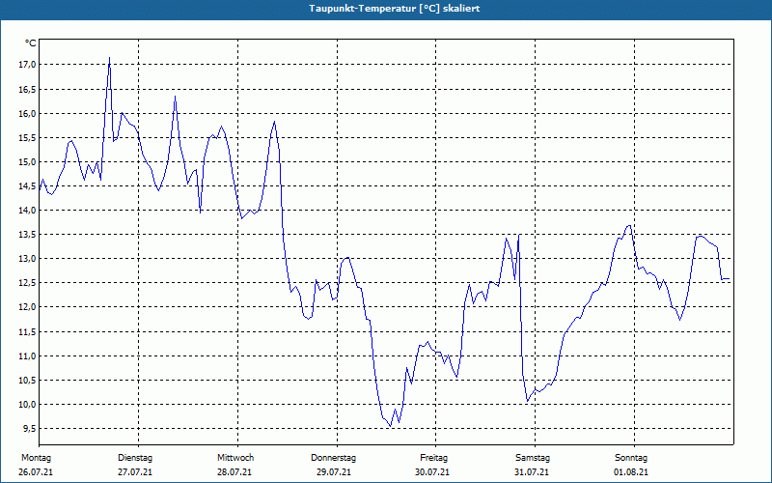
Task: Select the 14,5 y-axis label
Action: [28, 185]
